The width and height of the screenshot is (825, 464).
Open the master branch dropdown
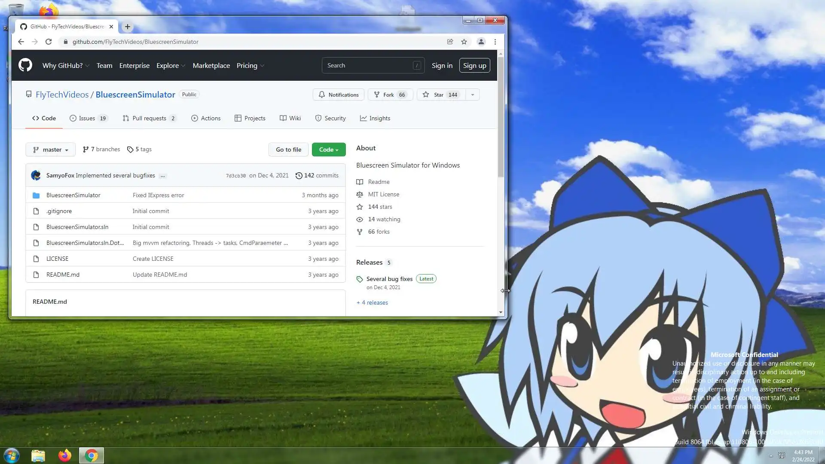[x=51, y=150]
